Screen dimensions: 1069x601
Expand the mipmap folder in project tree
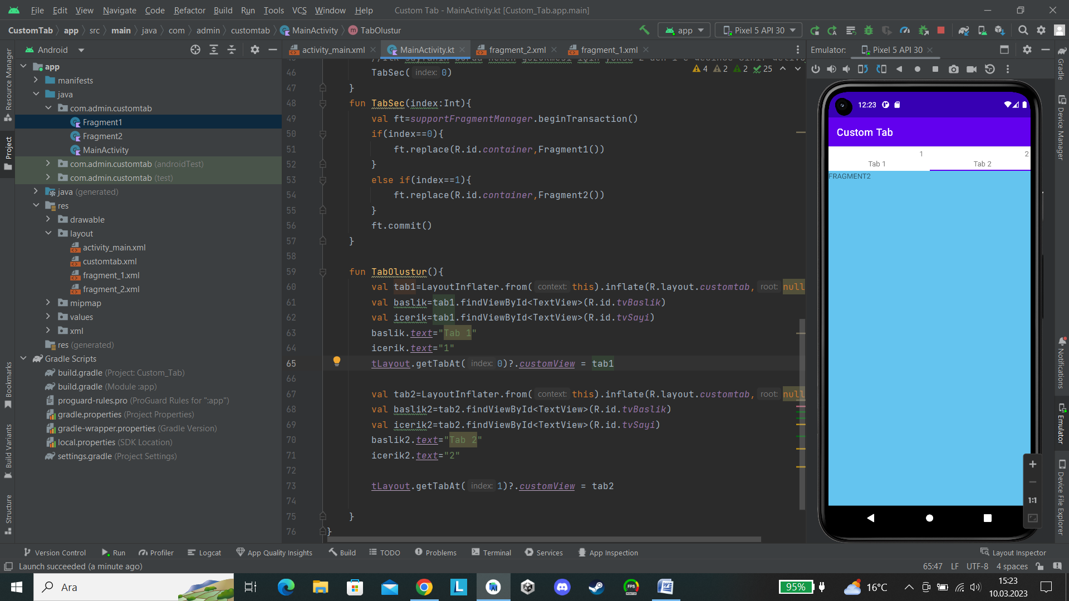coord(48,303)
